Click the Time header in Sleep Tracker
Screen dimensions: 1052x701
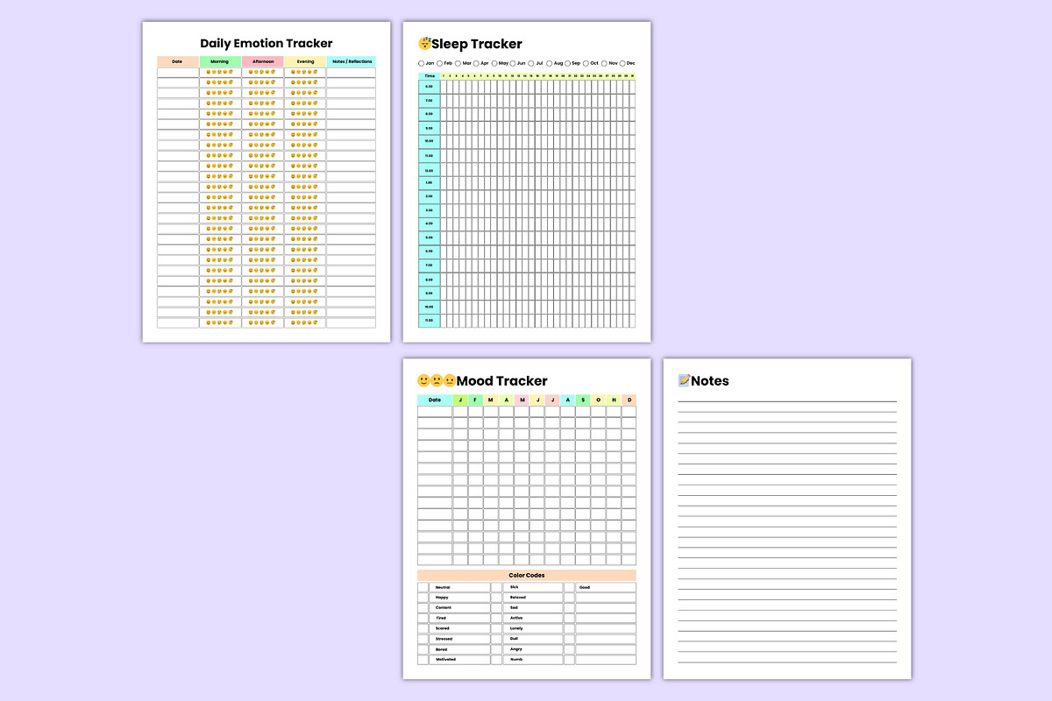[x=430, y=76]
